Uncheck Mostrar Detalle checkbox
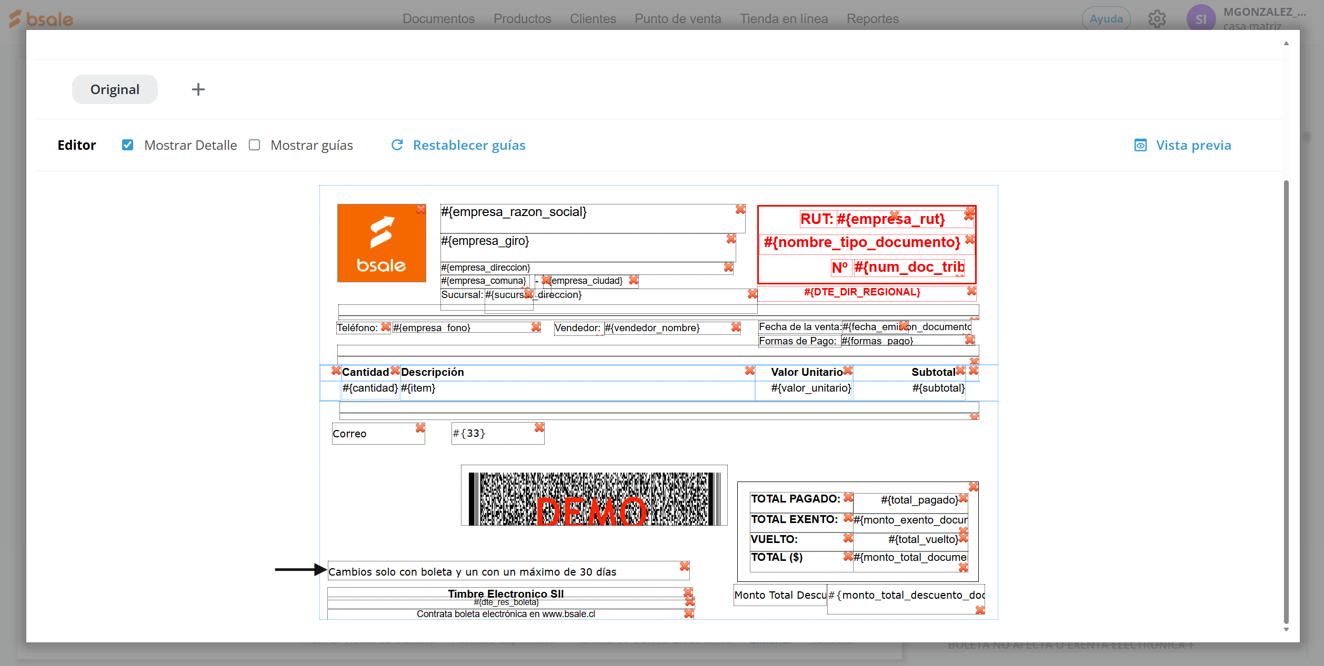The image size is (1324, 666). 127,145
